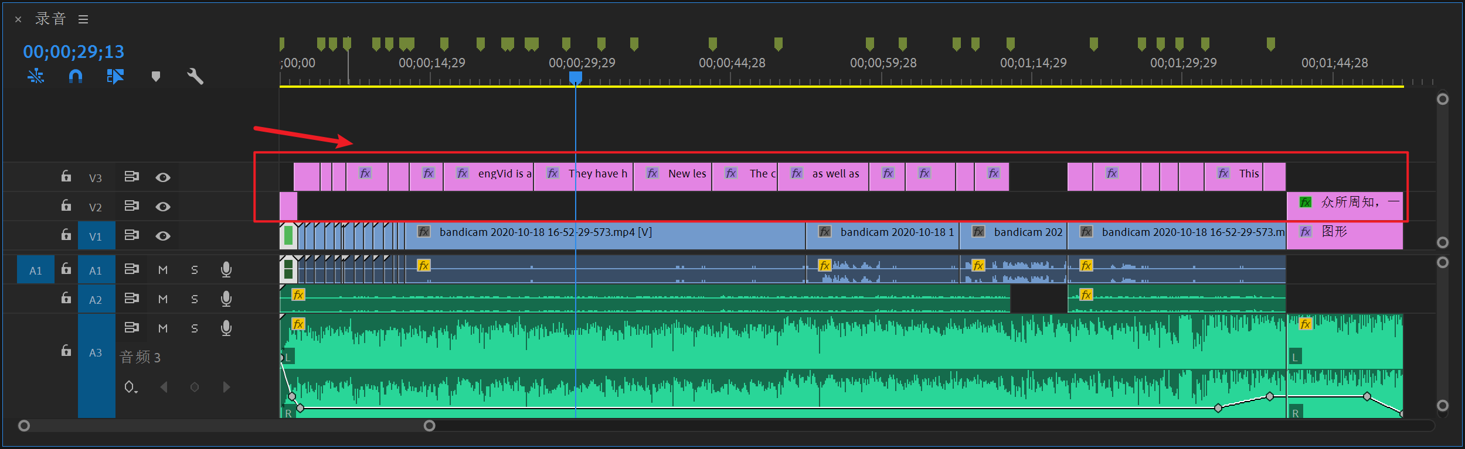Toggle A2 track target button
This screenshot has height=449, width=1465.
click(96, 299)
